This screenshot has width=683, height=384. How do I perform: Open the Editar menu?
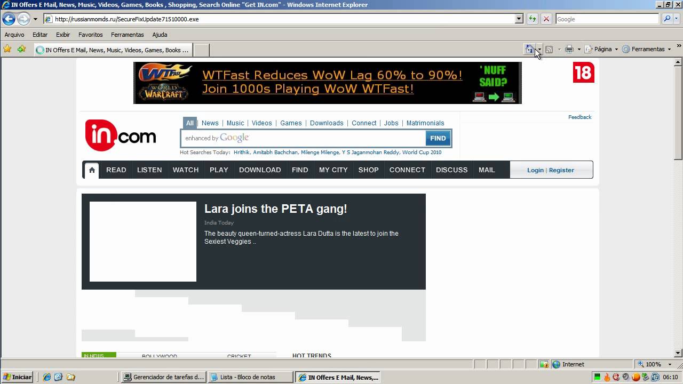tap(40, 35)
